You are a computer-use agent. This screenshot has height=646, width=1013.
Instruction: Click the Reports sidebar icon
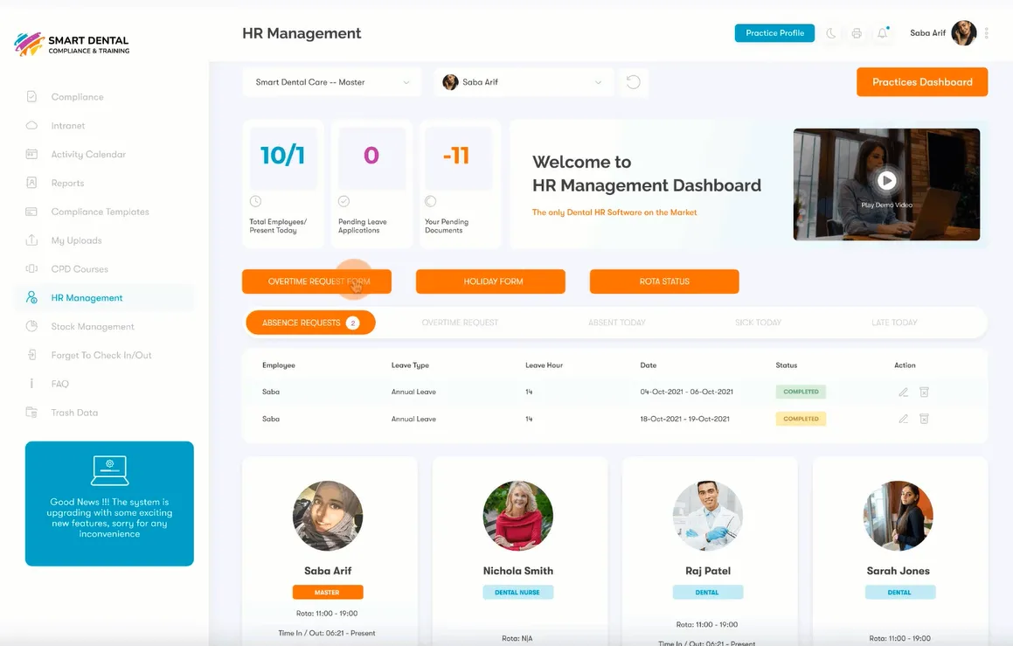[31, 183]
